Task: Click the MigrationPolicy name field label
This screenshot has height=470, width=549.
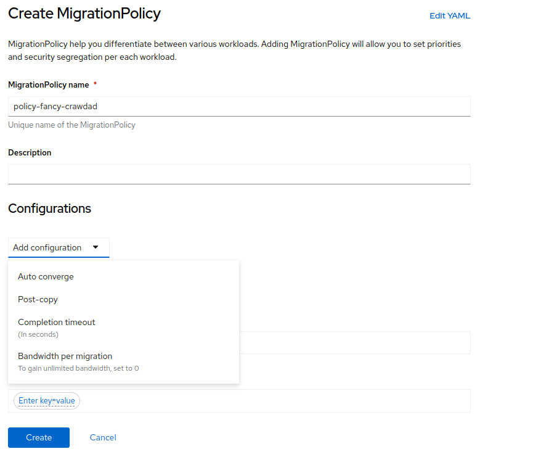Action: pos(48,85)
